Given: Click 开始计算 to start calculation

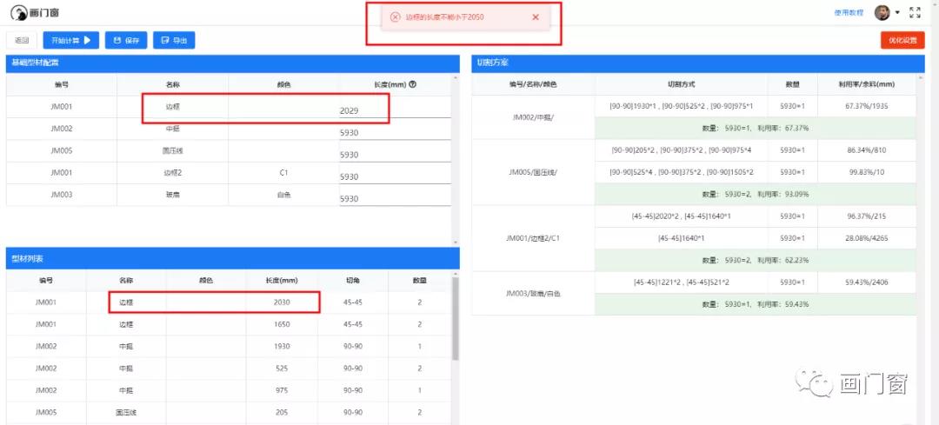Looking at the screenshot, I should tap(70, 40).
